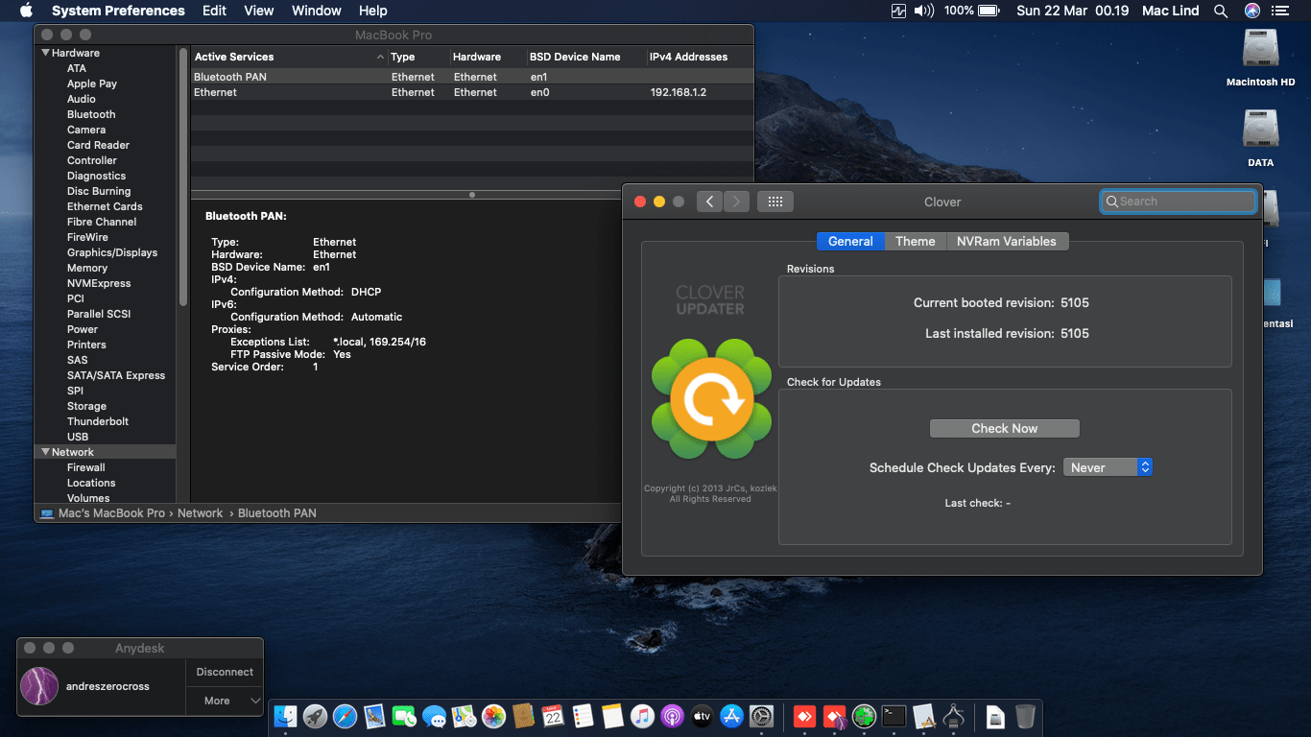Select the Ethernet en0 service row
1311x737 pixels.
pyautogui.click(x=472, y=92)
